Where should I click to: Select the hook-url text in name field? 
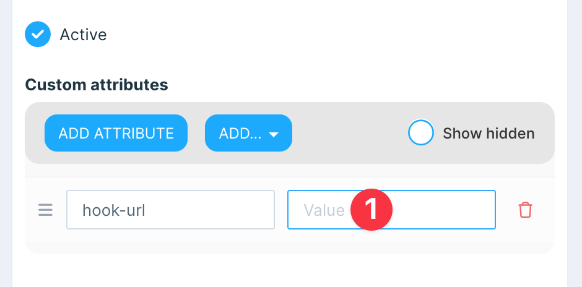click(x=114, y=210)
